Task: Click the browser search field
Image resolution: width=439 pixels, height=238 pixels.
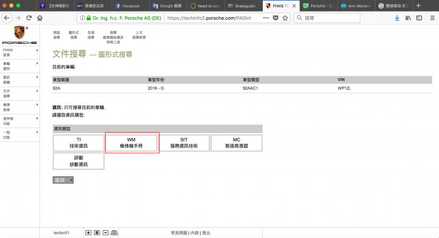Action: tap(327, 18)
